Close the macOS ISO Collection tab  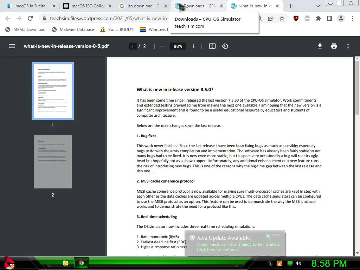[110, 6]
